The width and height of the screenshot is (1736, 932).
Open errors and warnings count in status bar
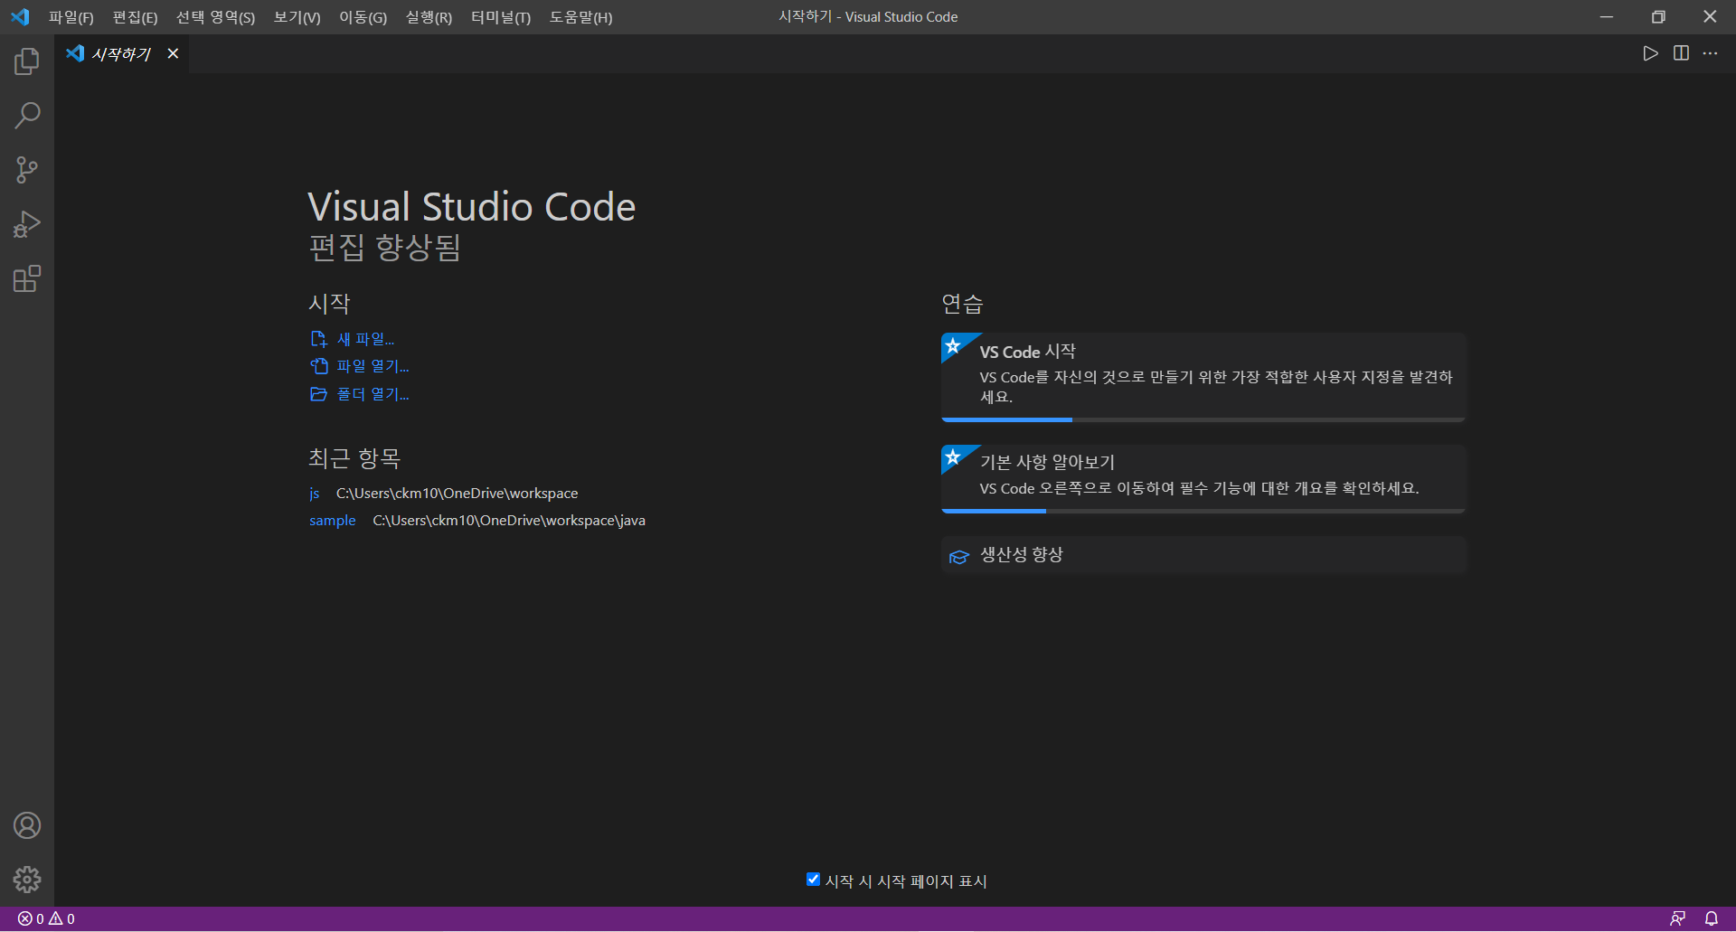click(46, 918)
